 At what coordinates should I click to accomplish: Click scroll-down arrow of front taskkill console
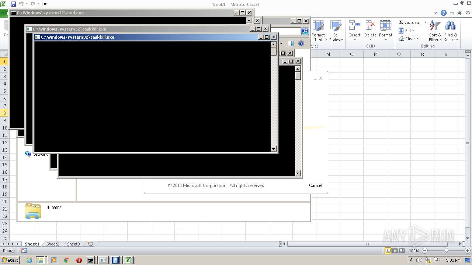click(273, 149)
